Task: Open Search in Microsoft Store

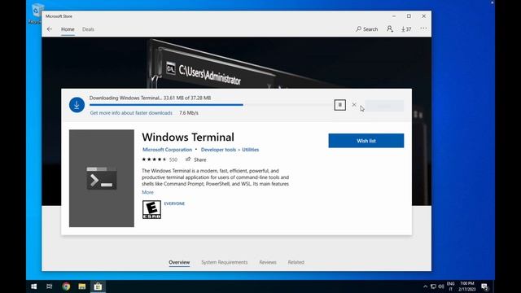Action: point(367,29)
